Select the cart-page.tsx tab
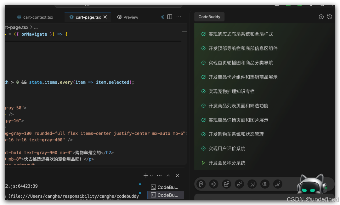This screenshot has width=340, height=205. [x=88, y=17]
